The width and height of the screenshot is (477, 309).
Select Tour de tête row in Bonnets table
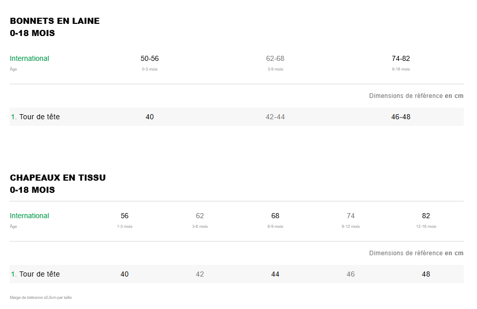39,117
